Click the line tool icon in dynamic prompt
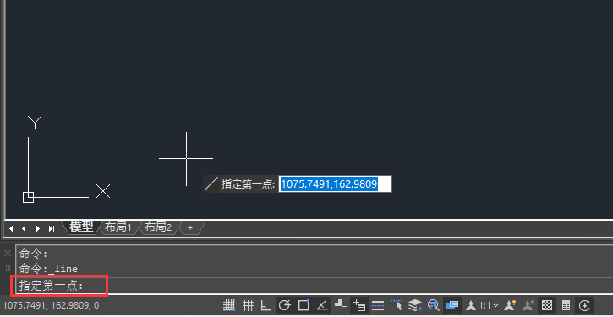 (211, 183)
